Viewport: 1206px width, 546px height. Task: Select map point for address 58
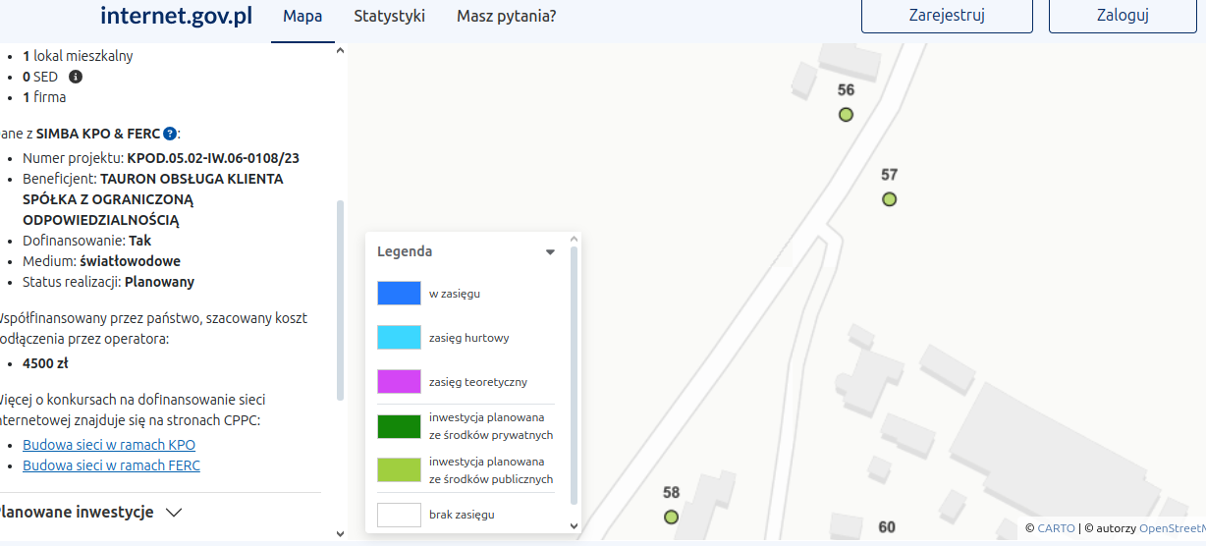click(671, 518)
